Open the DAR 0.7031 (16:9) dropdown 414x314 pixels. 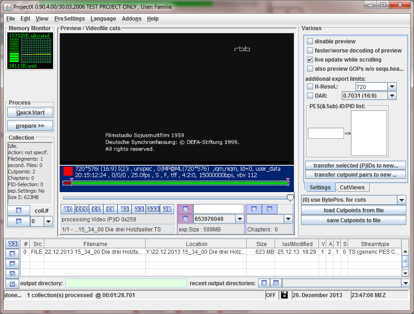pos(392,96)
